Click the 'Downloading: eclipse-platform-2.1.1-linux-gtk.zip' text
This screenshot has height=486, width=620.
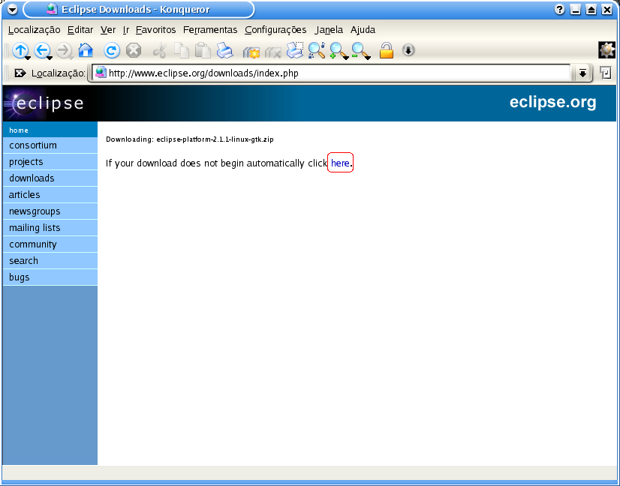pos(189,139)
